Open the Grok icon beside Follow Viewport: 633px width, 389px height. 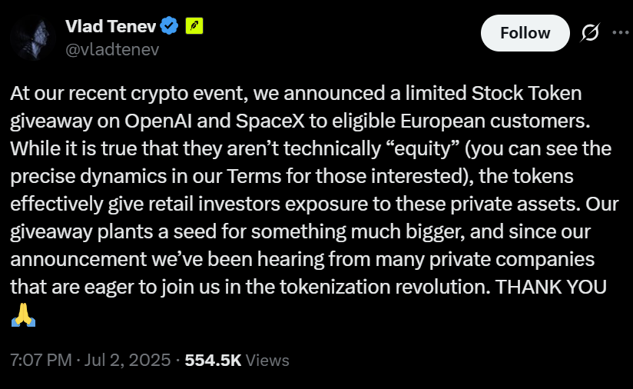pos(590,33)
